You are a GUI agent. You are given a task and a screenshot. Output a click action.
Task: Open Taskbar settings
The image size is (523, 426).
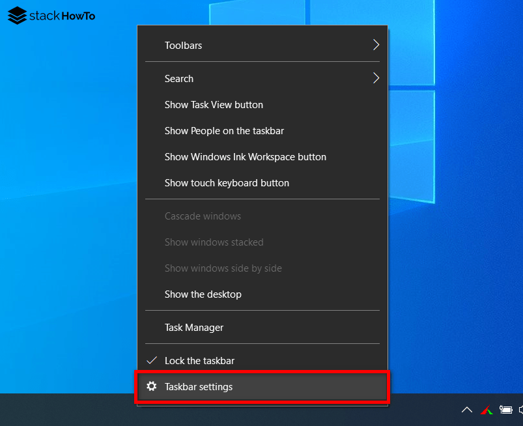click(x=200, y=386)
